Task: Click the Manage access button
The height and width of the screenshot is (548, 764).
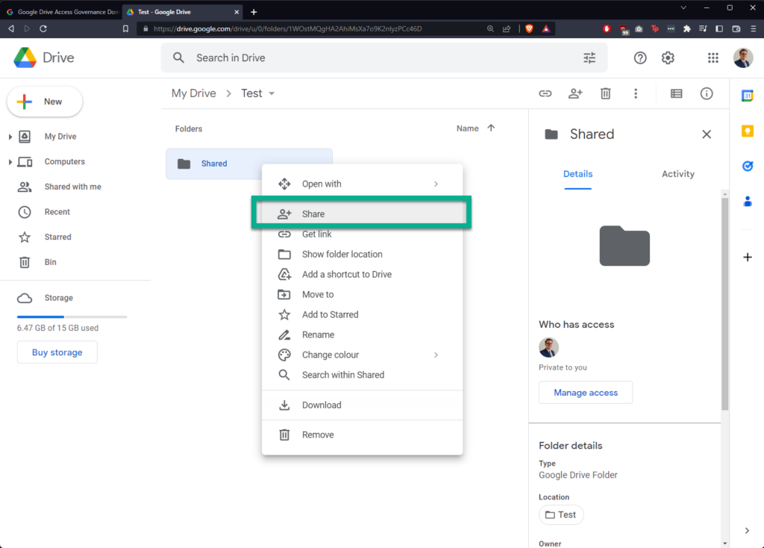Action: click(585, 393)
